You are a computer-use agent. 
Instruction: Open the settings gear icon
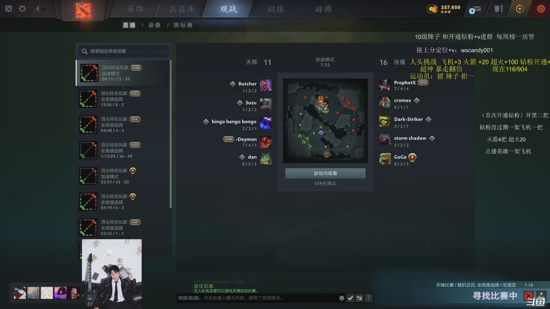(22, 8)
